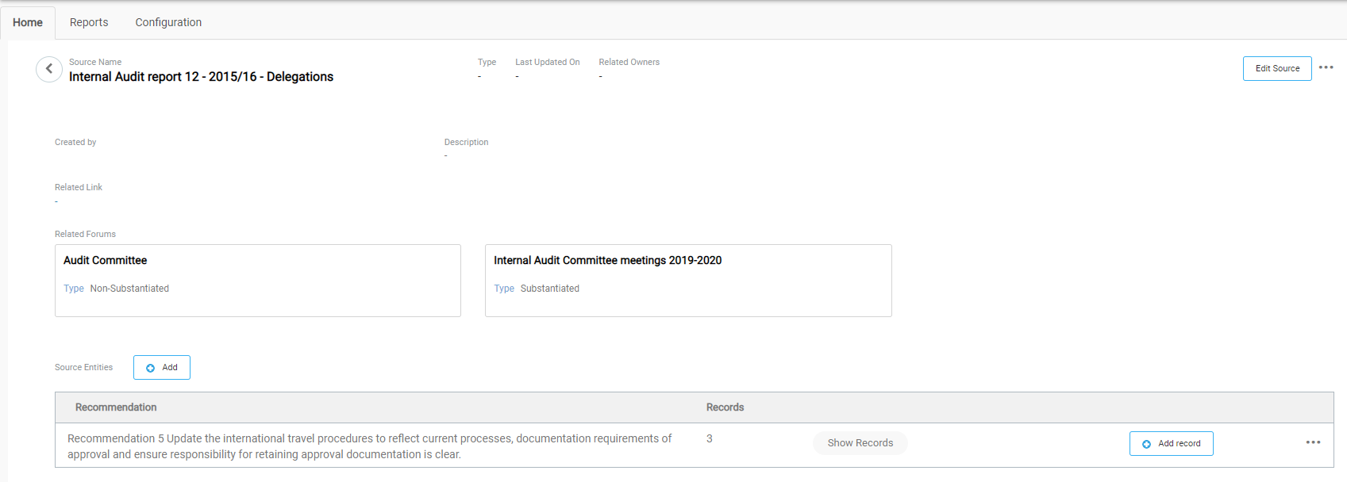Viewport: 1347px width, 482px height.
Task: Click the Non-Substantiated type value
Action: click(129, 289)
